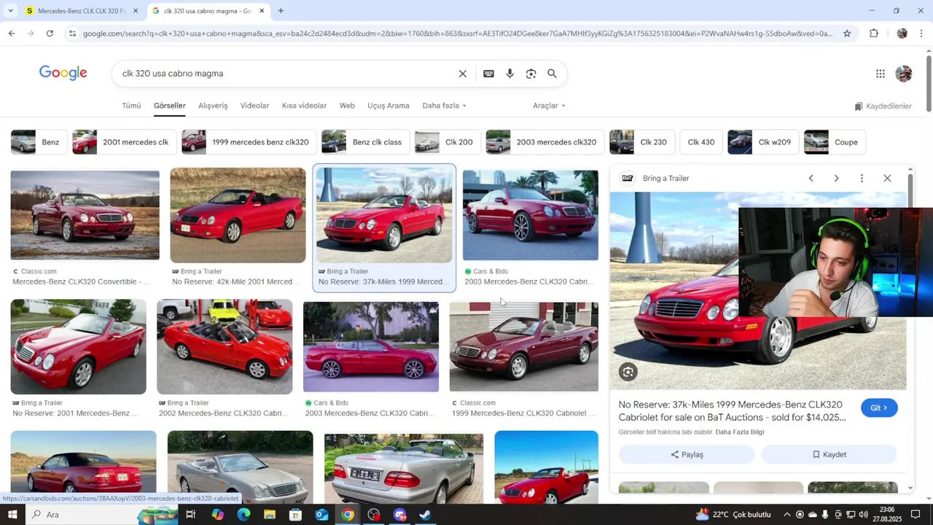The image size is (933, 525).
Task: Open Google Lens image search
Action: pyautogui.click(x=531, y=74)
